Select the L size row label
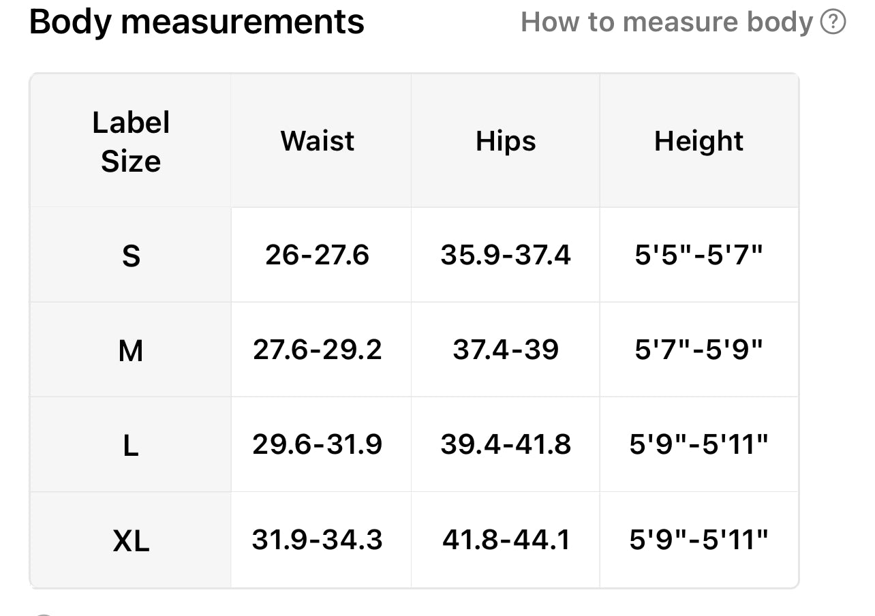Screen dimensions: 875x616 click(x=131, y=446)
